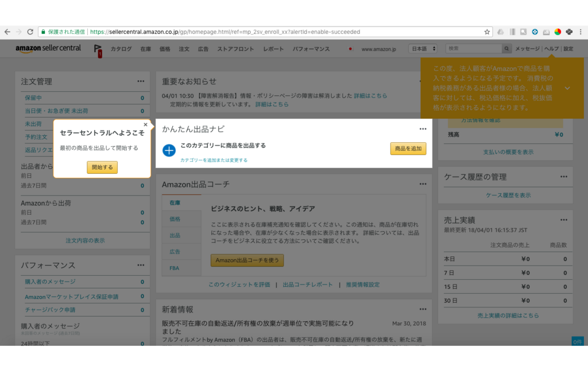Collapse the yellow notice with the chevron
Screen dimensions: 588x367
[567, 88]
